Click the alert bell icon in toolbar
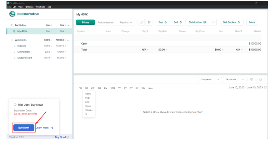 [x=149, y=22]
